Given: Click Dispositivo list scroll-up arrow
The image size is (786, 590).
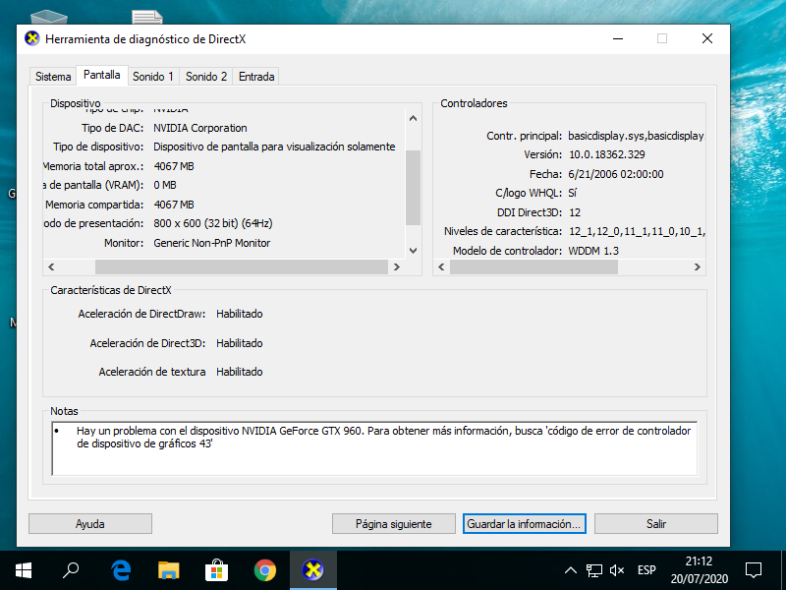Looking at the screenshot, I should pos(413,118).
